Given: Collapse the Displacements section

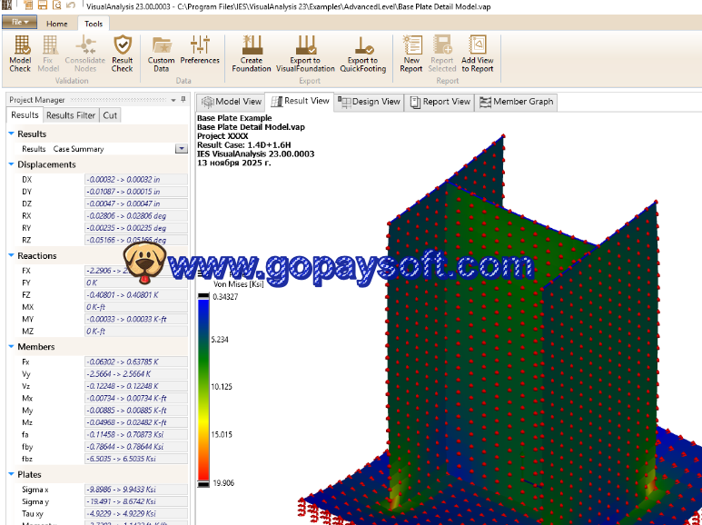Looking at the screenshot, I should point(11,164).
